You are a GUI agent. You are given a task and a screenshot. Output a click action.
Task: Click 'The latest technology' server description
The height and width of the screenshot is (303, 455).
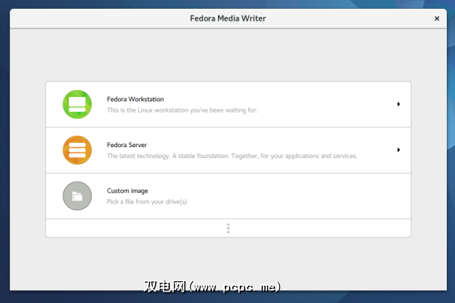pyautogui.click(x=232, y=156)
